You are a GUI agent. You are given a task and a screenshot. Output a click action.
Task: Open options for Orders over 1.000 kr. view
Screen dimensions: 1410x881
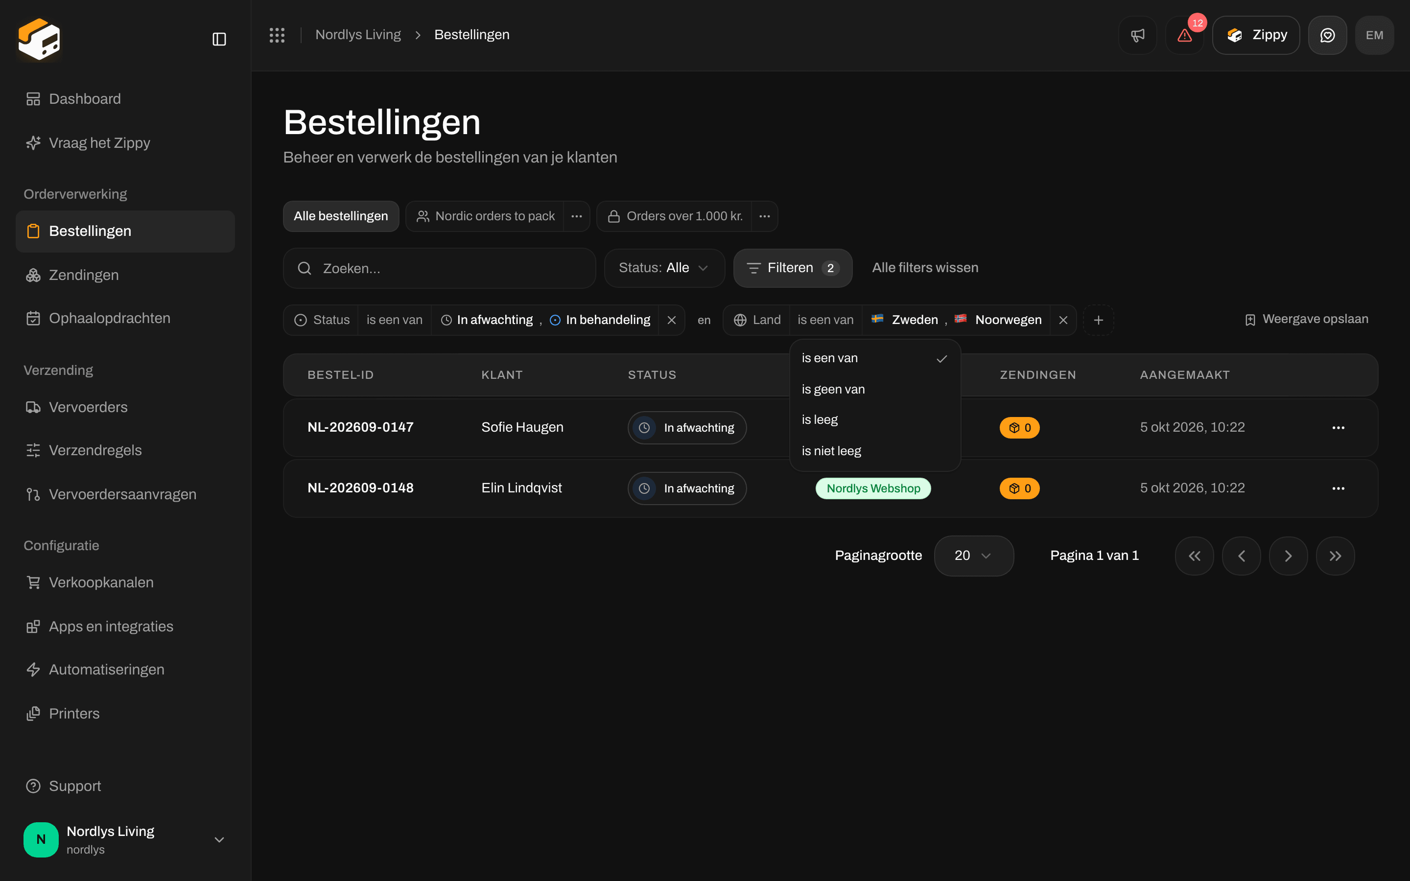764,216
